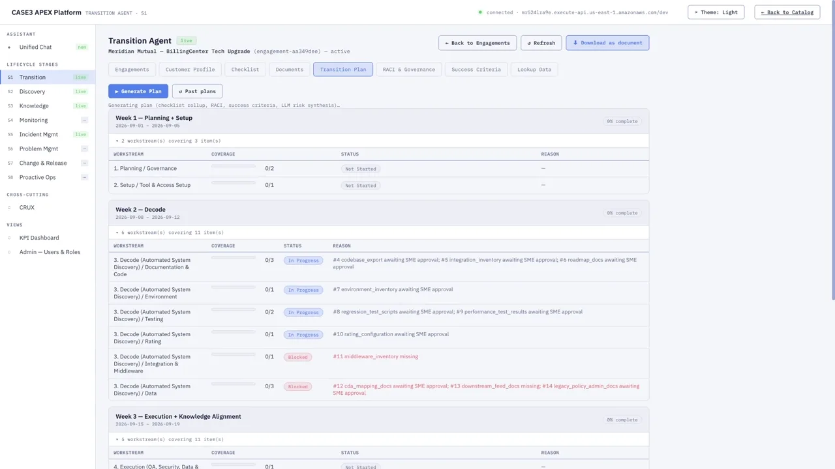Click In Progress status for Decode / Environment

tap(303, 290)
